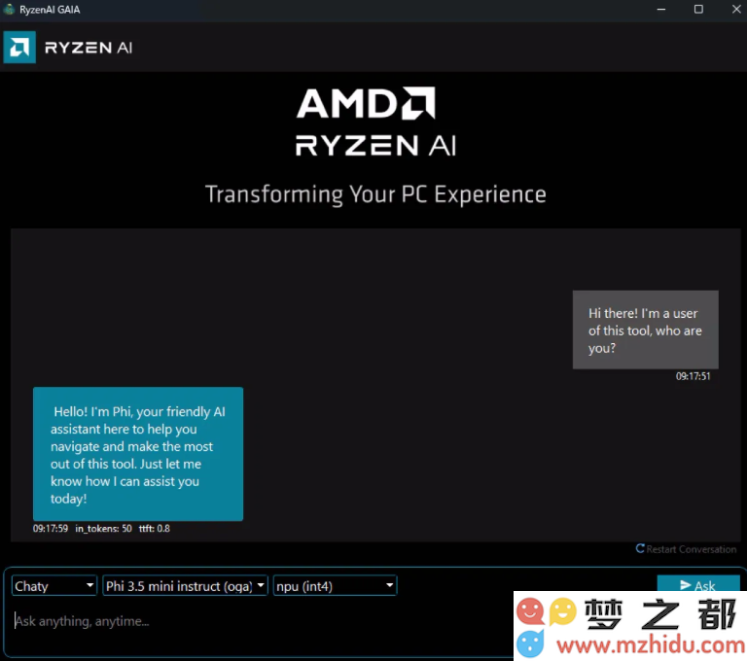The width and height of the screenshot is (747, 661).
Task: Click the in_tokens: 50 statistic
Action: 103,528
